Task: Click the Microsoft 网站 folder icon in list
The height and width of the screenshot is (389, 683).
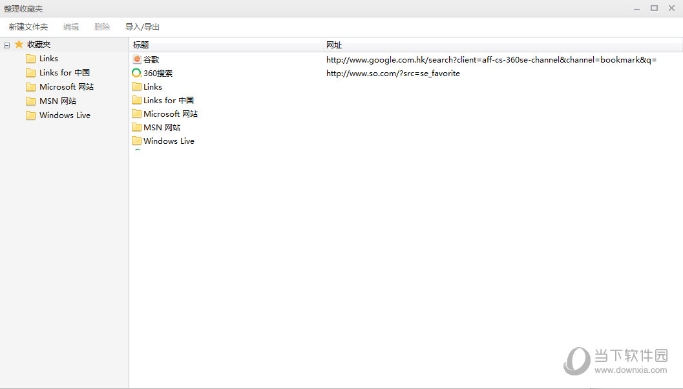Action: click(x=136, y=114)
